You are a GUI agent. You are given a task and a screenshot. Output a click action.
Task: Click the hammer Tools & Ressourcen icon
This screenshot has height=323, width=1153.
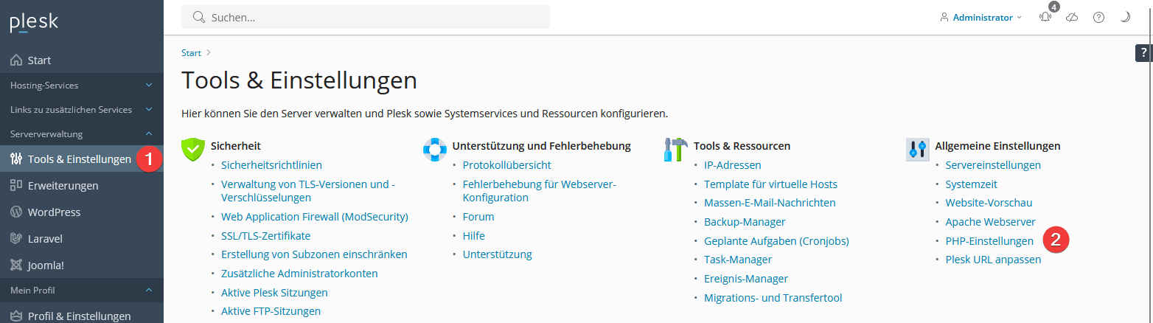tap(676, 149)
